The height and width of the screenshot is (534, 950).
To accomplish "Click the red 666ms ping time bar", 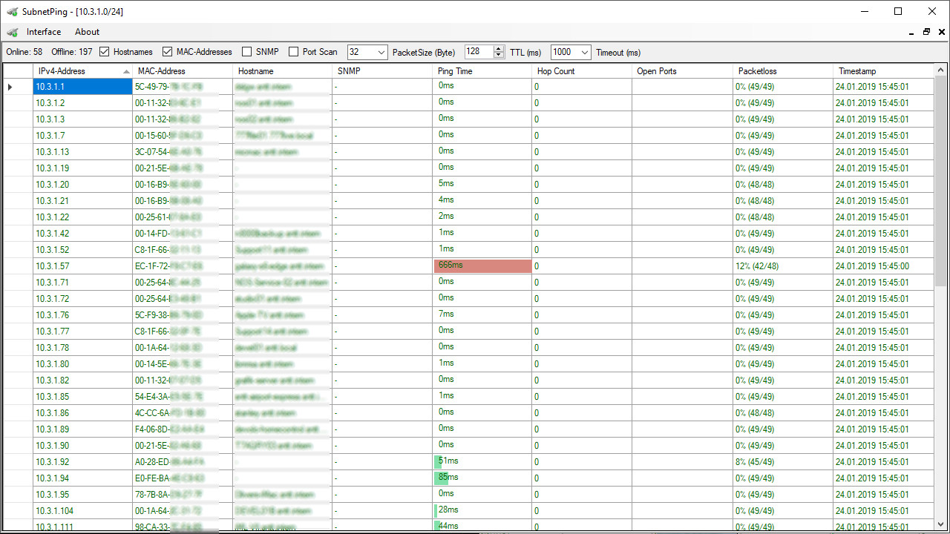I will [x=482, y=266].
